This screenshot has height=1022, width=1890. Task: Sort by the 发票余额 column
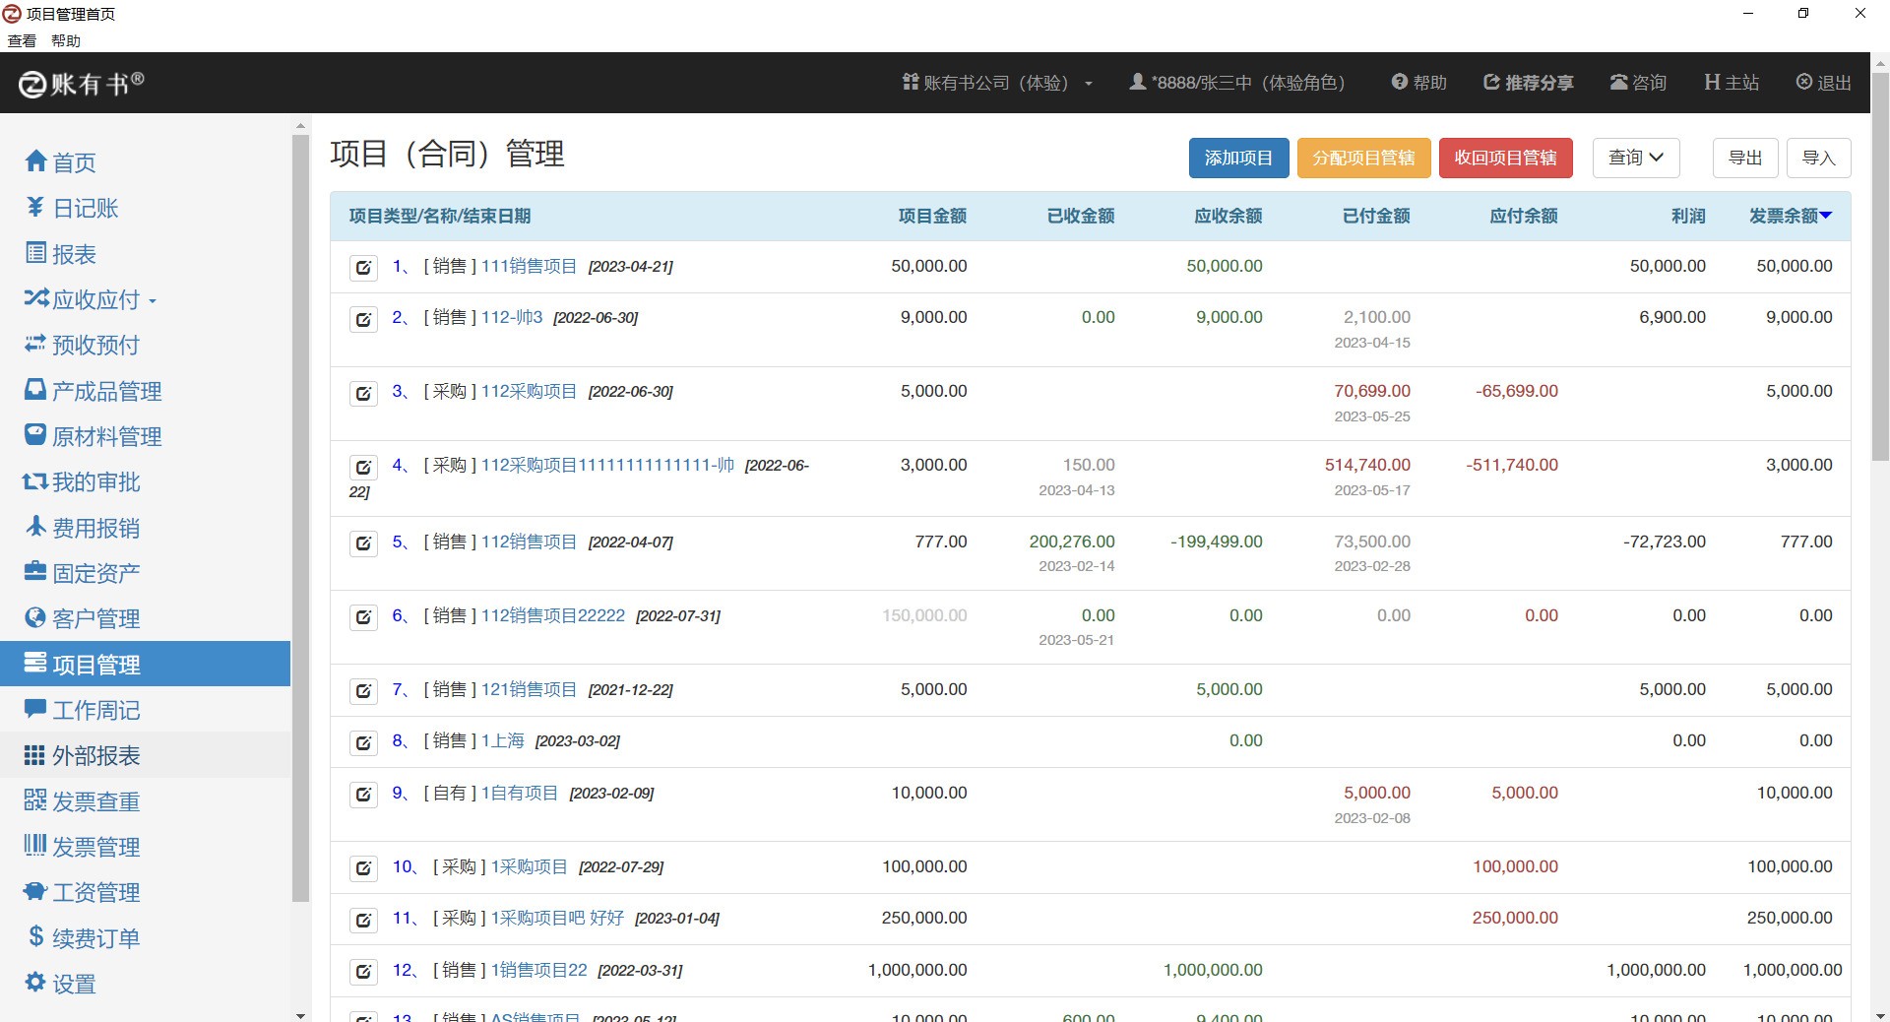pos(1790,216)
